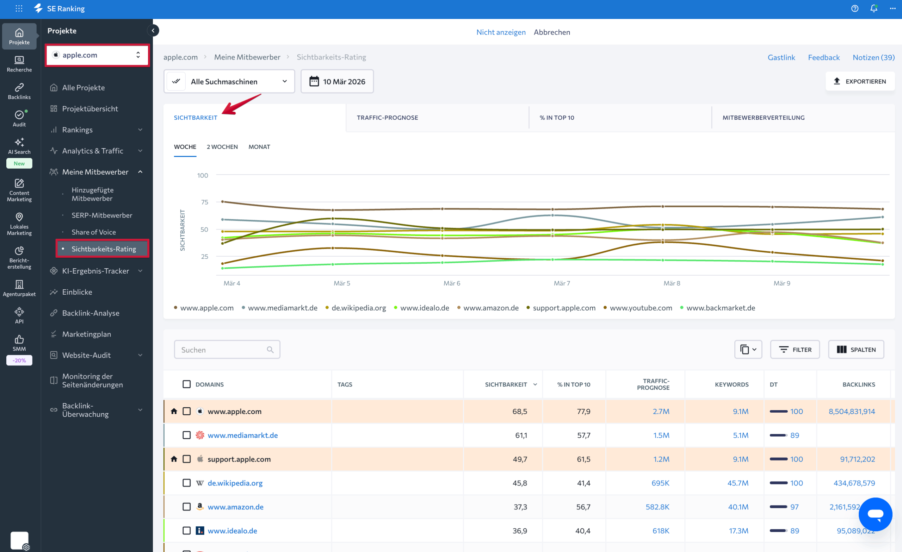
Task: Select the Backlinks sidebar icon
Action: [19, 90]
